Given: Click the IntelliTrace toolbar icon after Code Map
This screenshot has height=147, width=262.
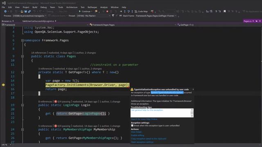Looking at the screenshot, I should tap(152, 11).
